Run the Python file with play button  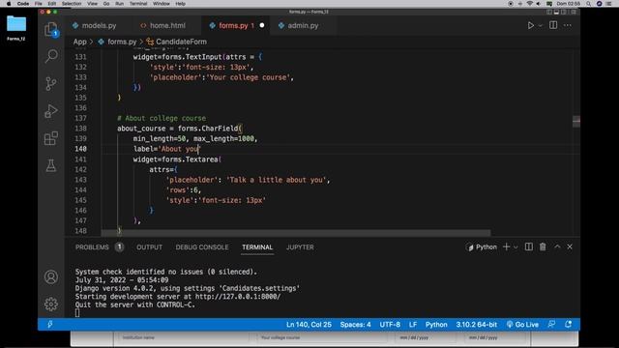pyautogui.click(x=531, y=25)
